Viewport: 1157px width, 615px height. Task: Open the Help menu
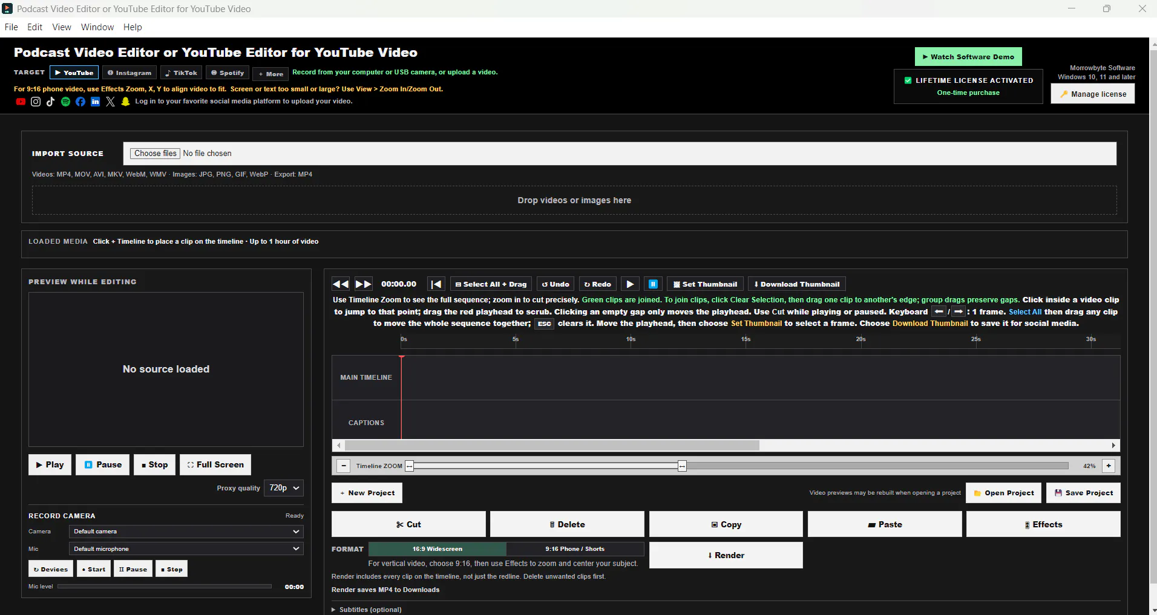point(133,27)
